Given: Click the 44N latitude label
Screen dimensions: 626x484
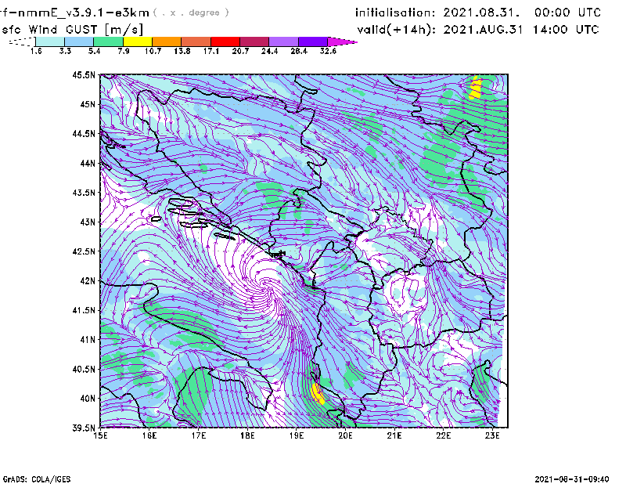Looking at the screenshot, I should click(x=88, y=163).
